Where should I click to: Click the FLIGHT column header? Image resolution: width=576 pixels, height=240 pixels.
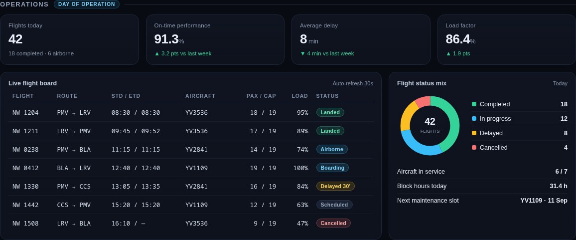[x=23, y=96]
